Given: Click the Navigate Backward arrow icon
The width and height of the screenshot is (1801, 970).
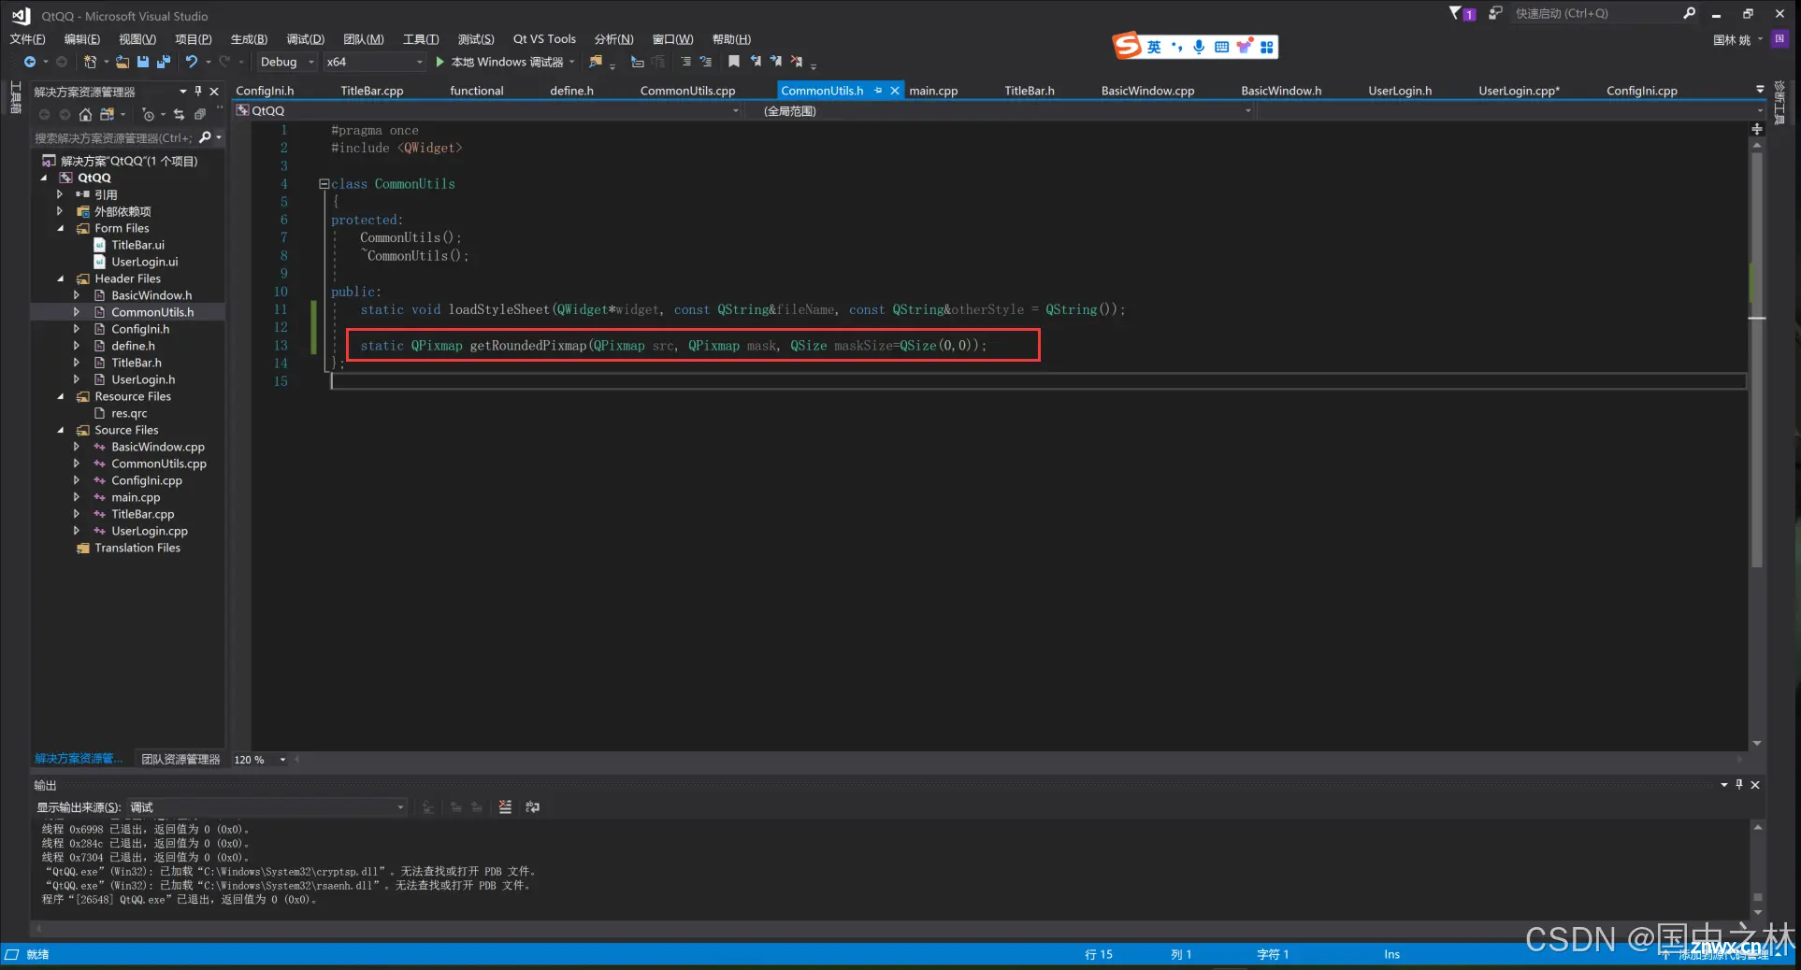Looking at the screenshot, I should point(30,62).
